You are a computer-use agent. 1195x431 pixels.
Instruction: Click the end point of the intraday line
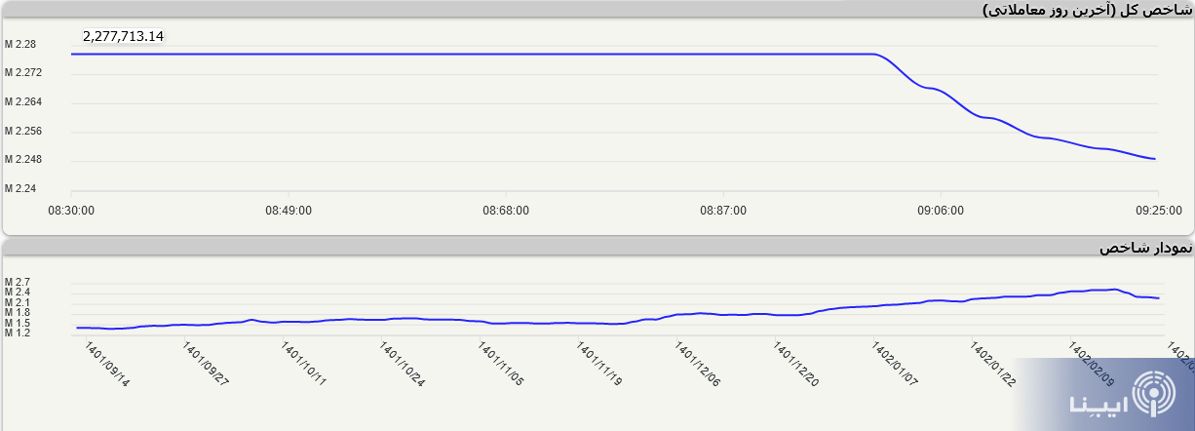pos(1155,159)
